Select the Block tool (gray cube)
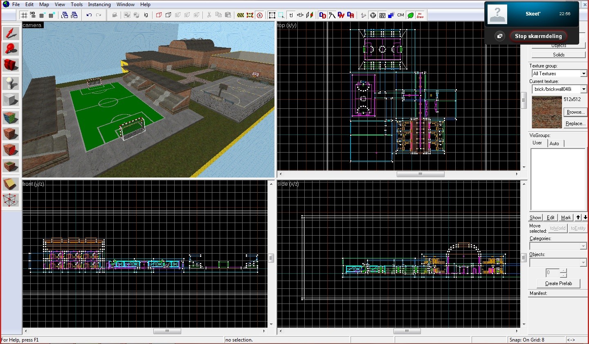Image resolution: width=589 pixels, height=344 pixels. coord(11,99)
